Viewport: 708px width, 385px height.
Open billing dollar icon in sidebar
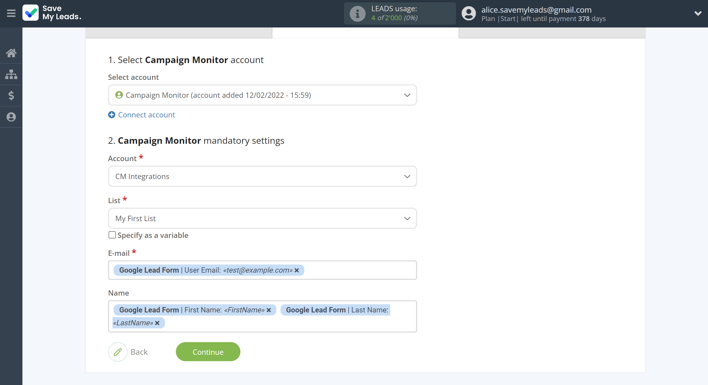[x=11, y=96]
